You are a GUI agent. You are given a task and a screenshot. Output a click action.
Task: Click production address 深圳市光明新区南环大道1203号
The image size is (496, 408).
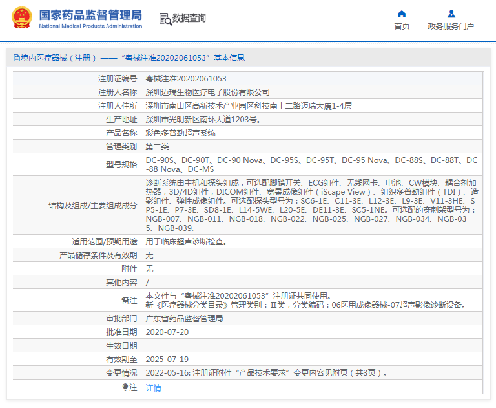click(203, 120)
